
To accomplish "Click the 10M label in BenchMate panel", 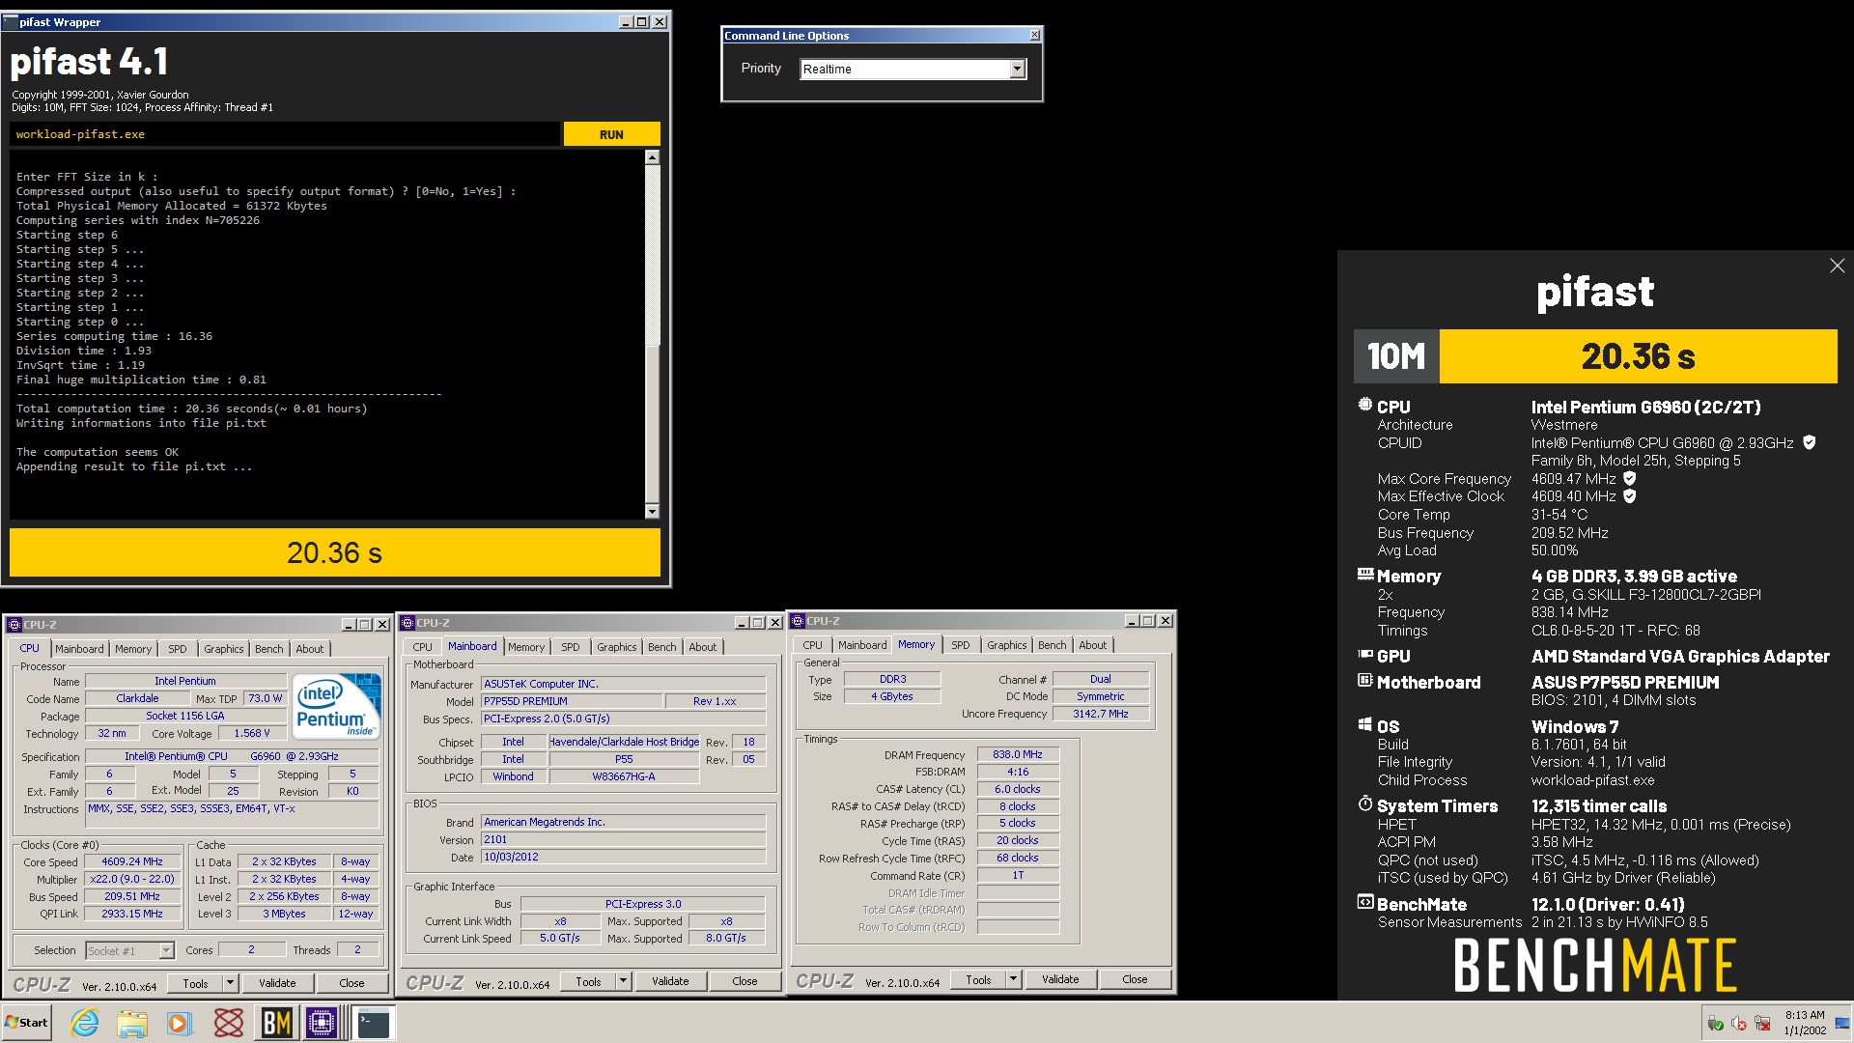I will point(1396,356).
